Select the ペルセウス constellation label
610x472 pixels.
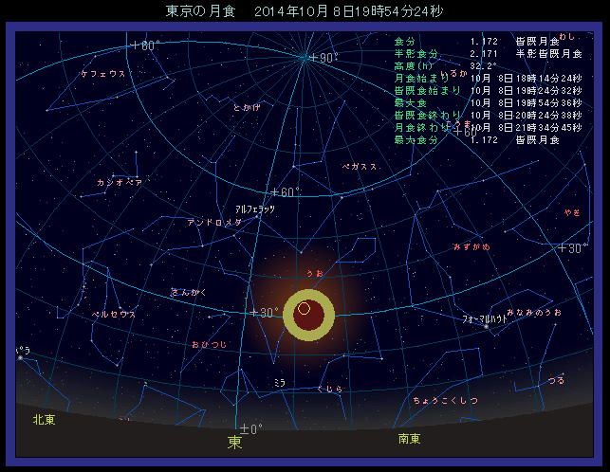[114, 313]
